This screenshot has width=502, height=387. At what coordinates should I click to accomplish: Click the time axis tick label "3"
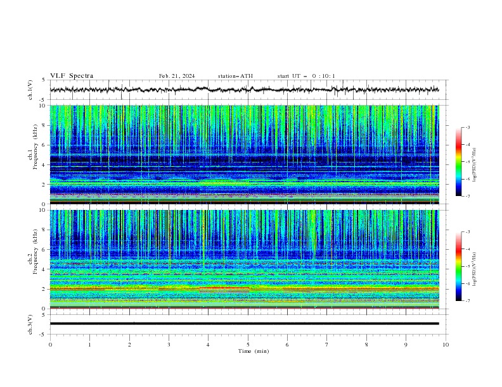[x=169, y=345]
